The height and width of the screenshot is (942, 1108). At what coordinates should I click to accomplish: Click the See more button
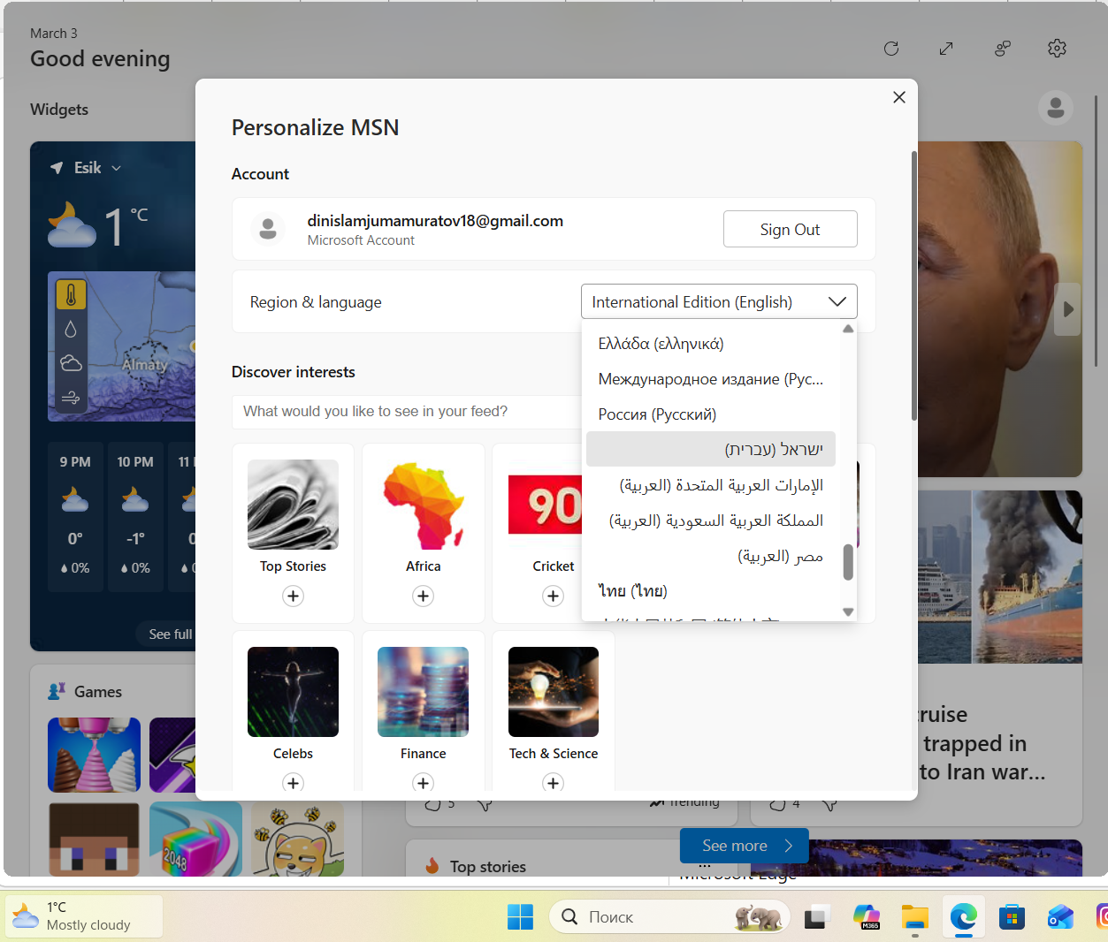pyautogui.click(x=745, y=846)
